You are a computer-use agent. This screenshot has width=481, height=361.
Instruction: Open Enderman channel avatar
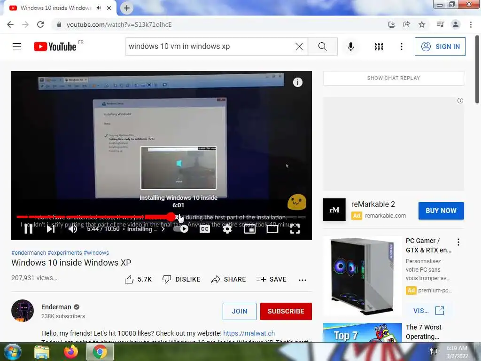pyautogui.click(x=23, y=311)
